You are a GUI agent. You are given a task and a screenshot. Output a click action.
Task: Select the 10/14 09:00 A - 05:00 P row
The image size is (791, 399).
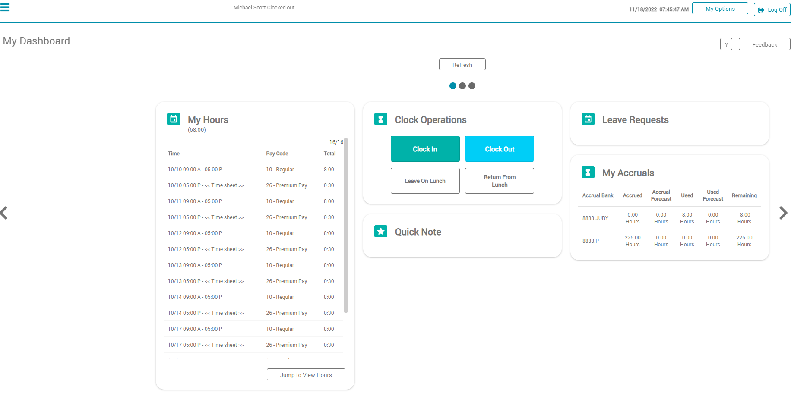pos(253,297)
